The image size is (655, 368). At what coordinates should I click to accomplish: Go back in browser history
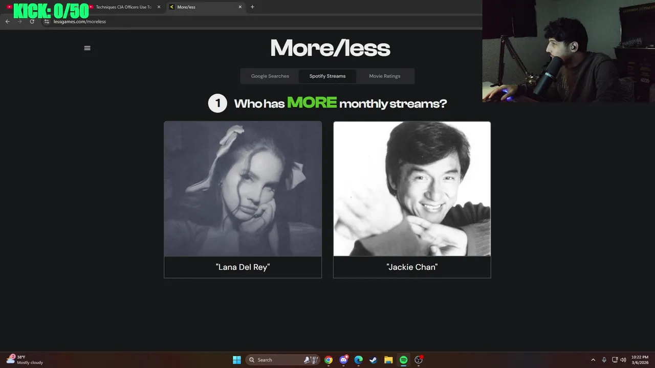pos(7,21)
